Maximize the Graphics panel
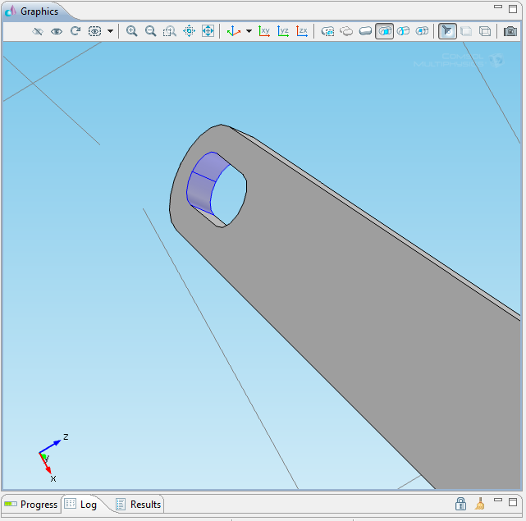 [513, 9]
